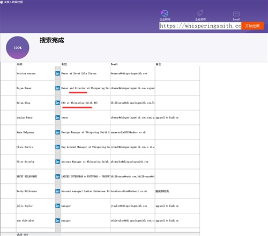
Task: Open LinkedIn icon in sam whittaker row
Action: pyautogui.click(x=57, y=220)
